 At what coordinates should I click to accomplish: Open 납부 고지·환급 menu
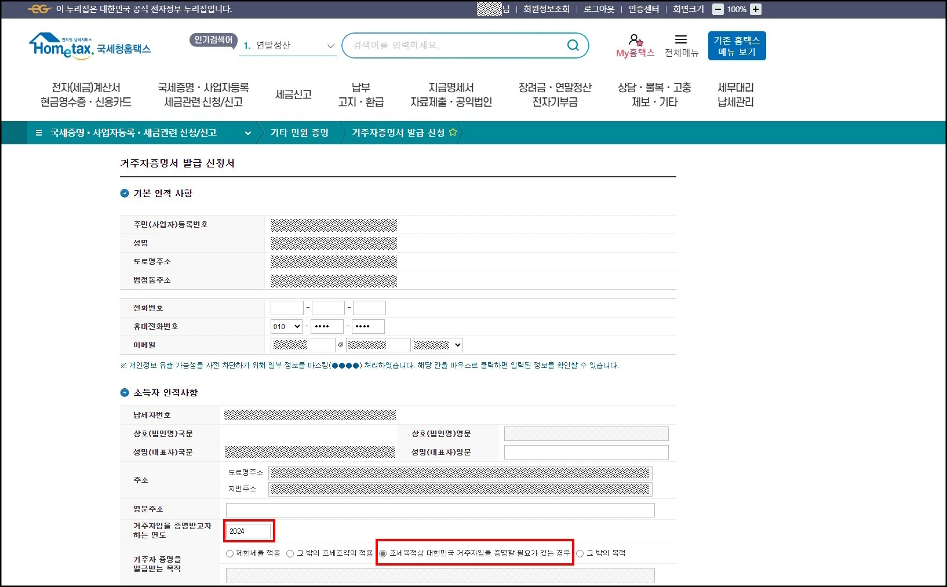[x=361, y=94]
